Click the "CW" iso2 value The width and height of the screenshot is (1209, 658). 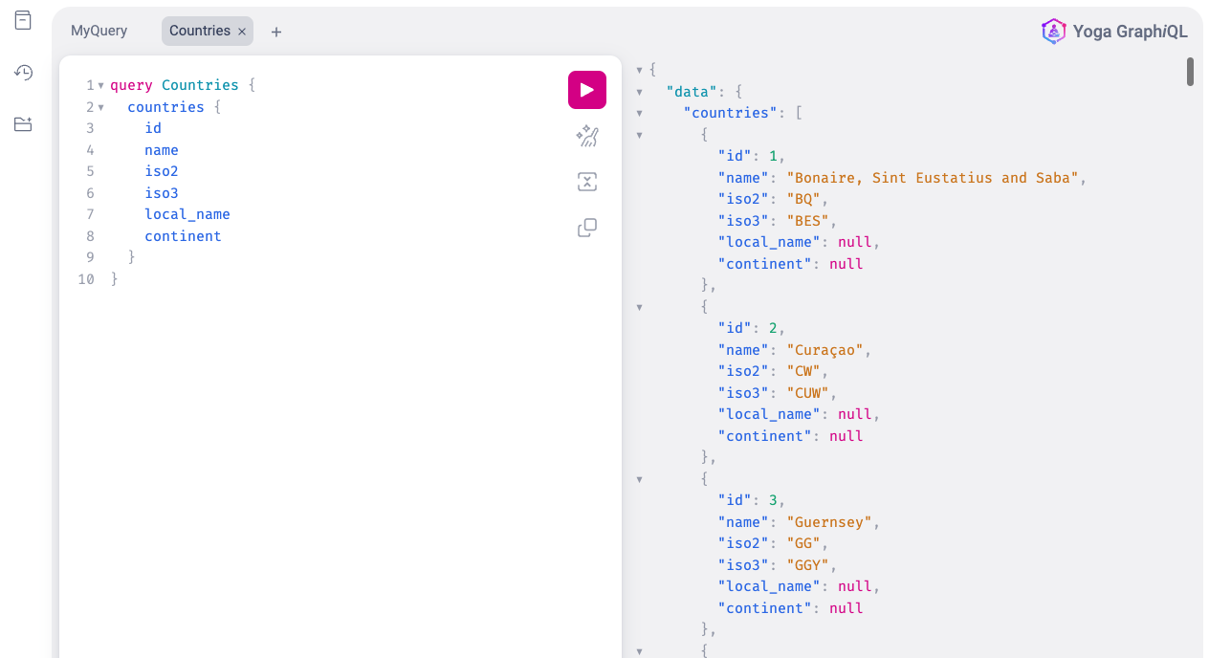click(x=803, y=371)
